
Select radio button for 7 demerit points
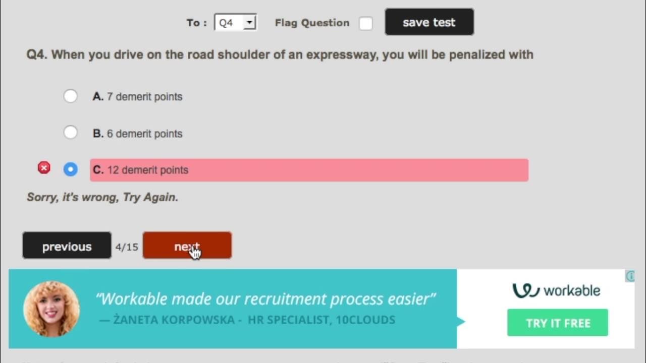(x=71, y=96)
